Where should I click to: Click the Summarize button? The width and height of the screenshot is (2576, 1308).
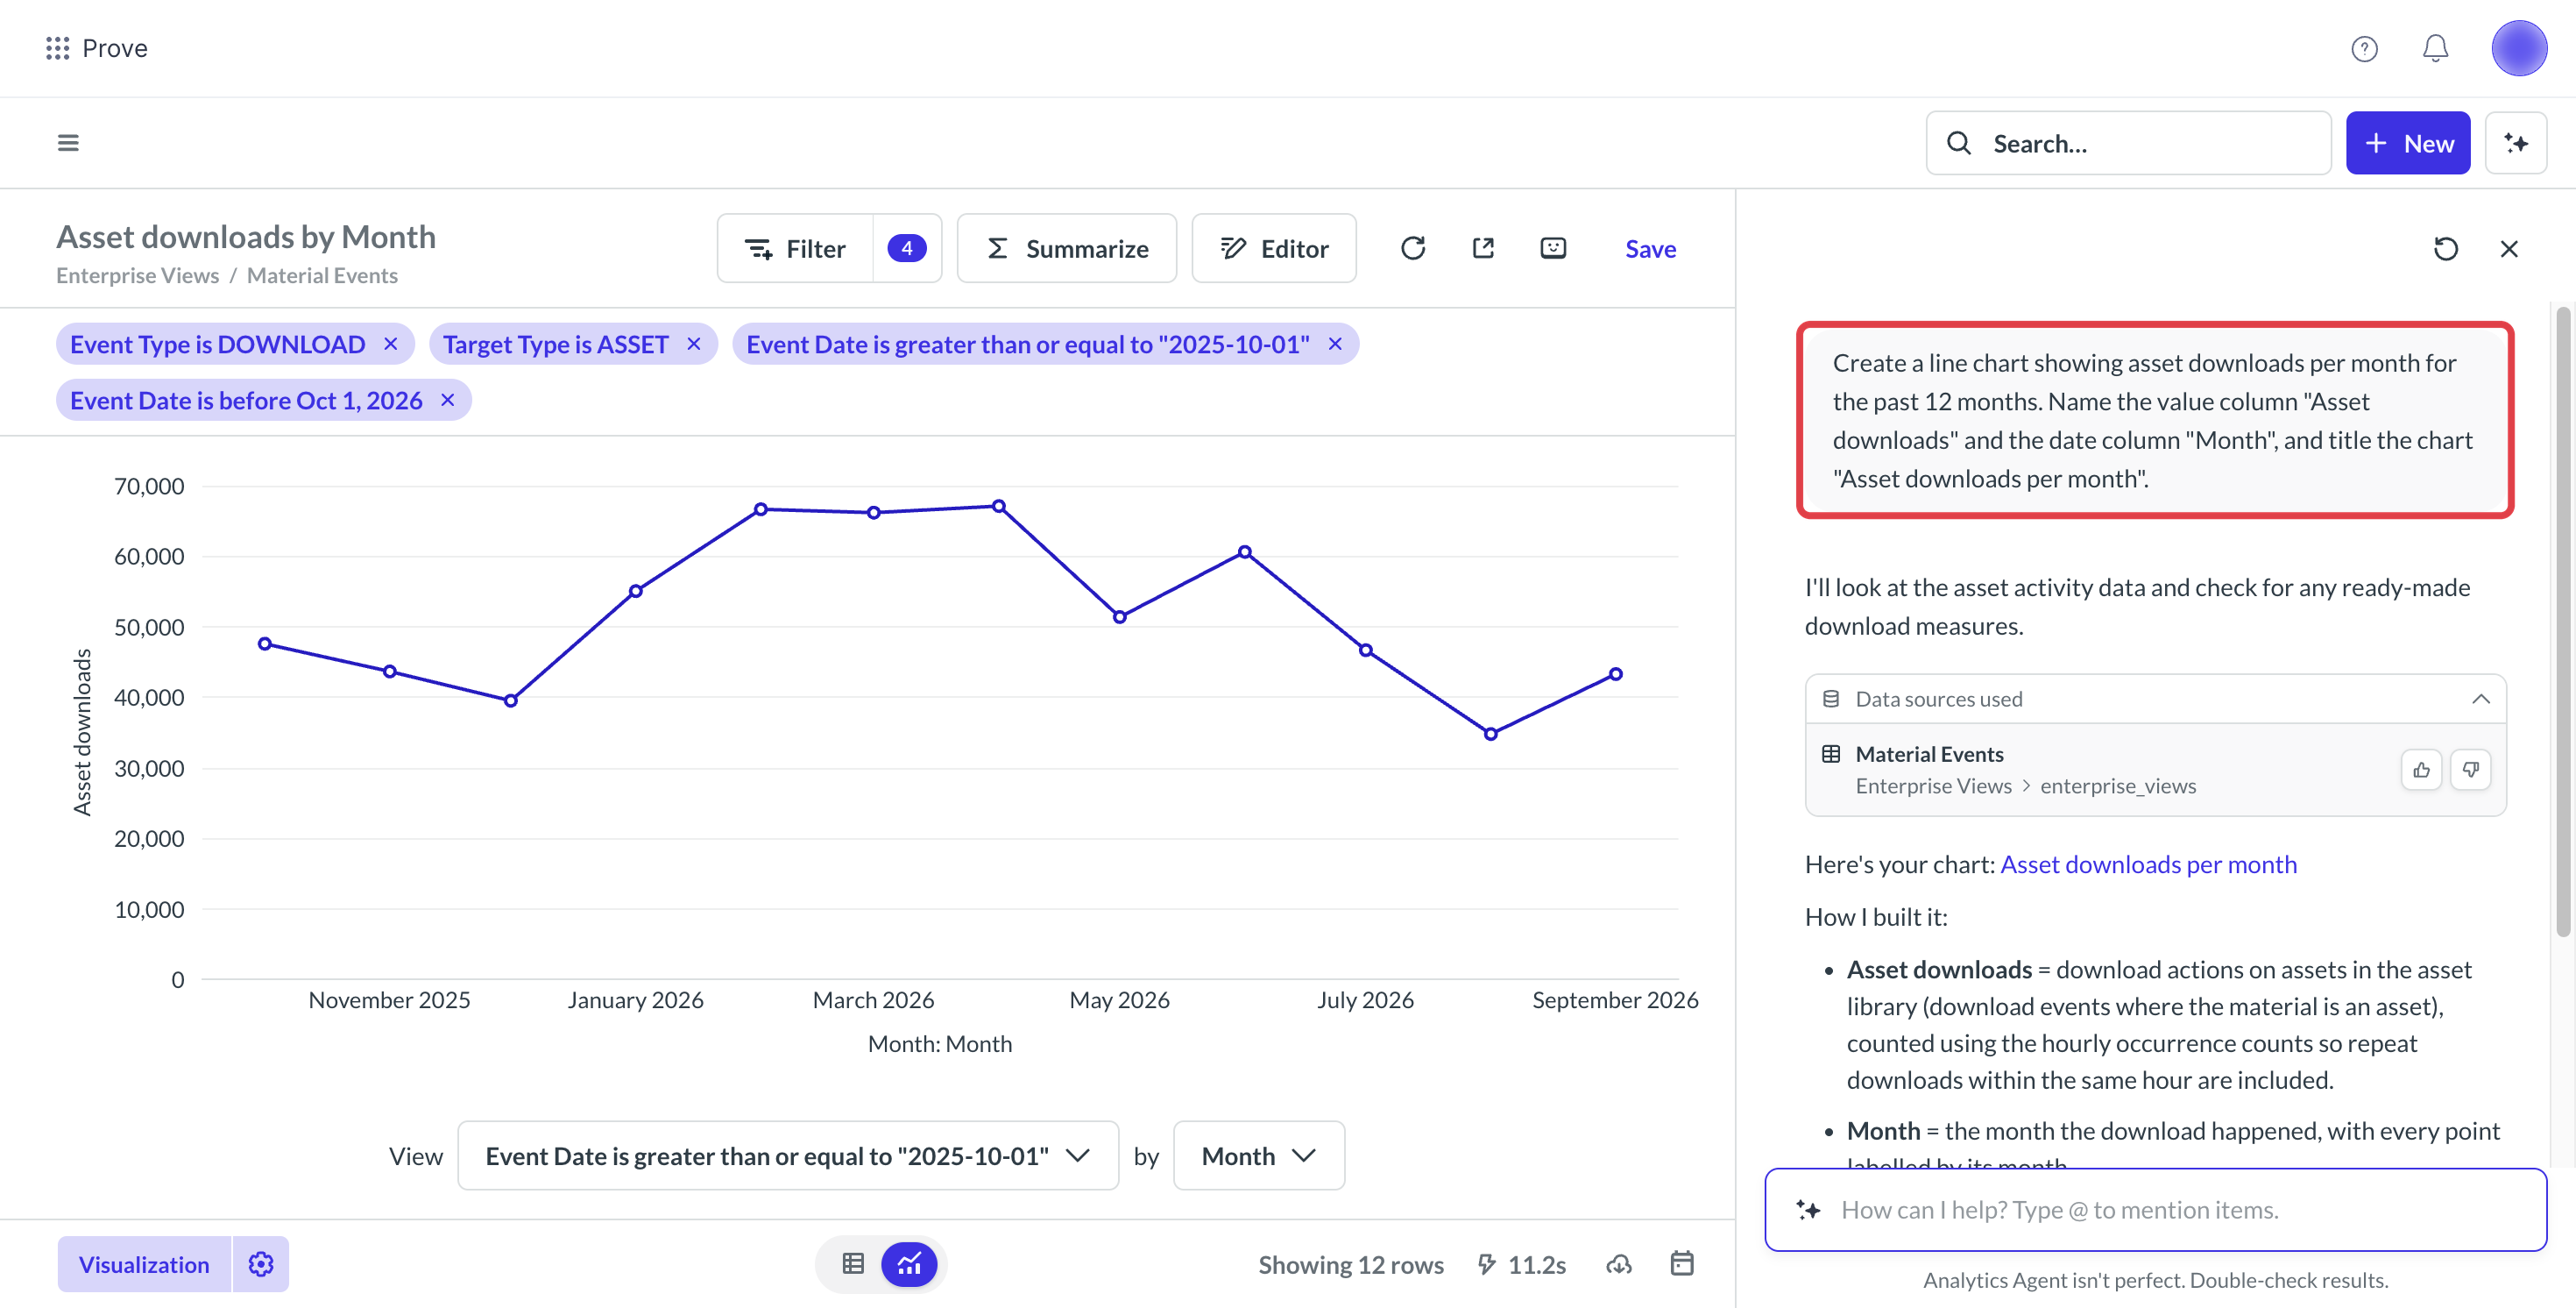(1067, 248)
